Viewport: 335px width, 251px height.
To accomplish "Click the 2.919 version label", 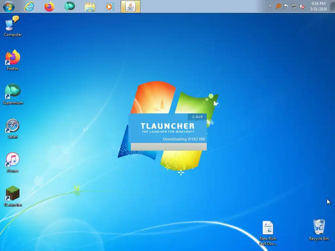I will pos(197,117).
